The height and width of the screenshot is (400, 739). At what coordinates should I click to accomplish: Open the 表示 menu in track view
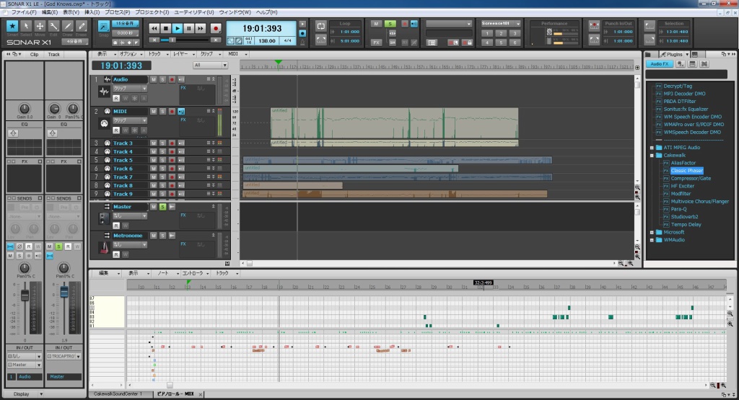click(105, 54)
